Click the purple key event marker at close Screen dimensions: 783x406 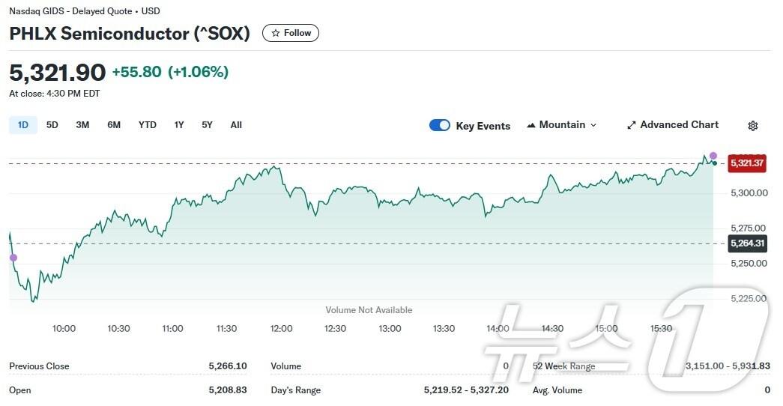pos(713,156)
